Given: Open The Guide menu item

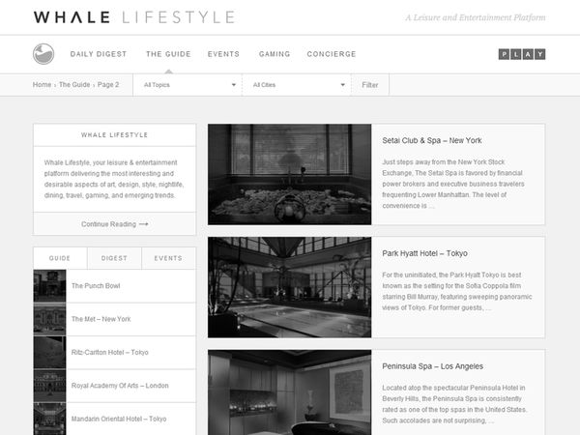Looking at the screenshot, I should pyautogui.click(x=168, y=54).
